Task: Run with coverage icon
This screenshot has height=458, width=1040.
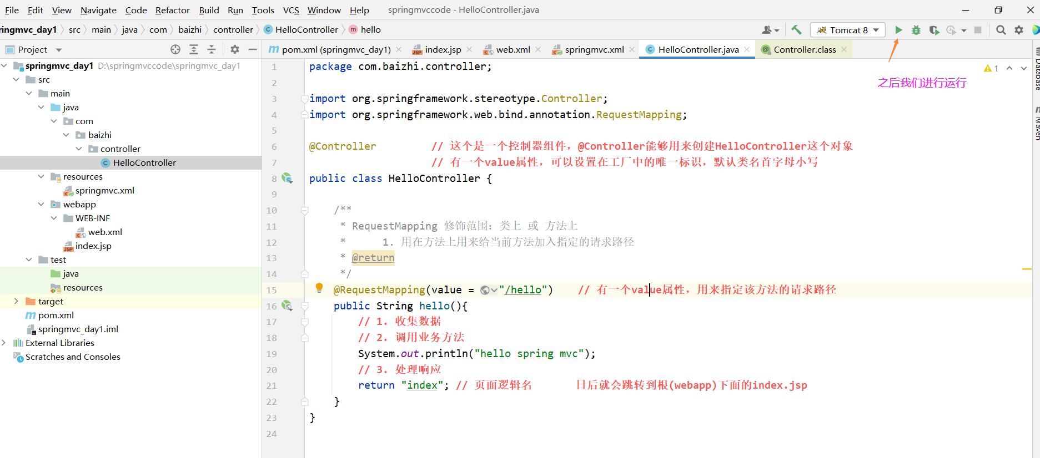Action: click(934, 30)
